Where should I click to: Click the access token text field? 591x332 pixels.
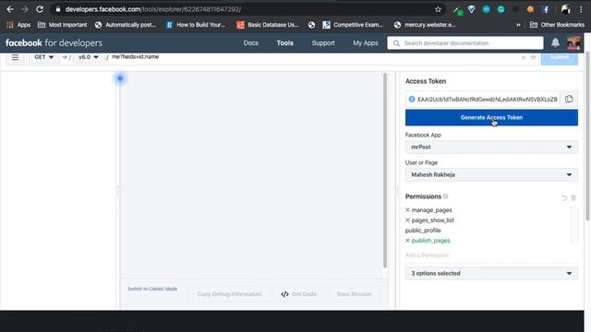487,99
